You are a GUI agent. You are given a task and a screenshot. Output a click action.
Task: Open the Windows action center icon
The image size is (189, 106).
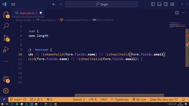pyautogui.click(x=186, y=104)
